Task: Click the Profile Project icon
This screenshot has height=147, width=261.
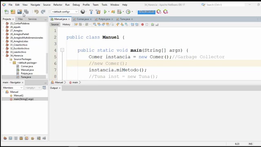Action: click(x=119, y=12)
